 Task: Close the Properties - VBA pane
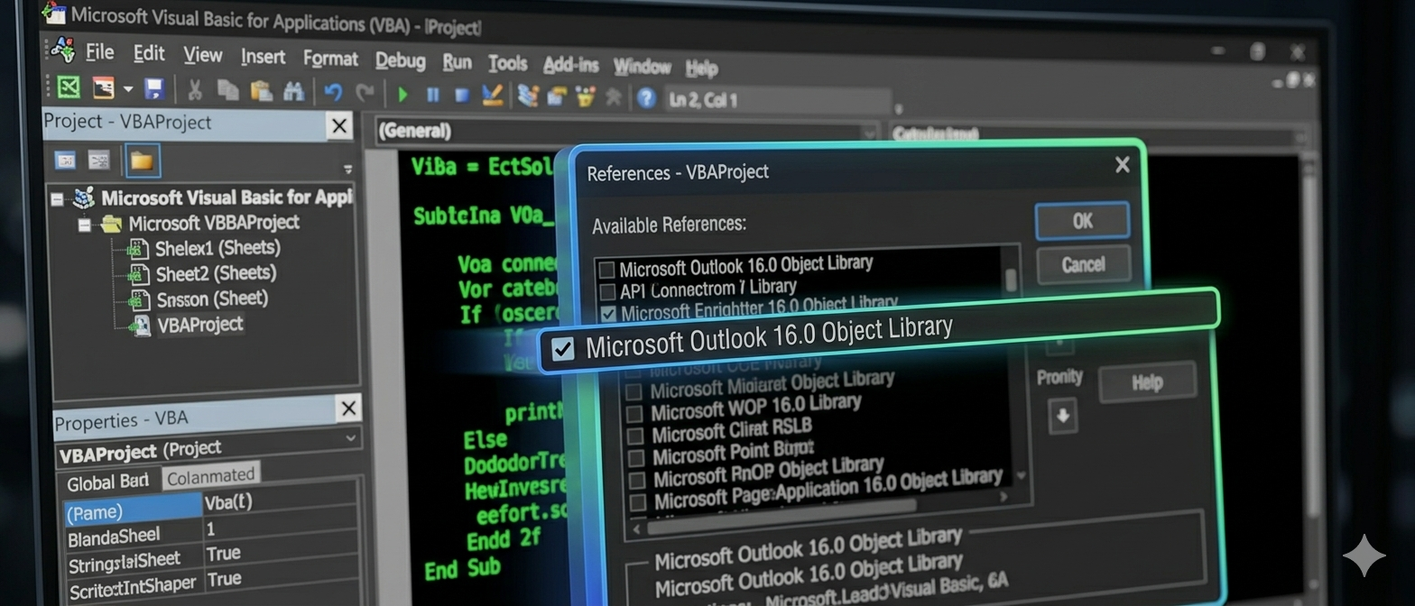pos(348,409)
